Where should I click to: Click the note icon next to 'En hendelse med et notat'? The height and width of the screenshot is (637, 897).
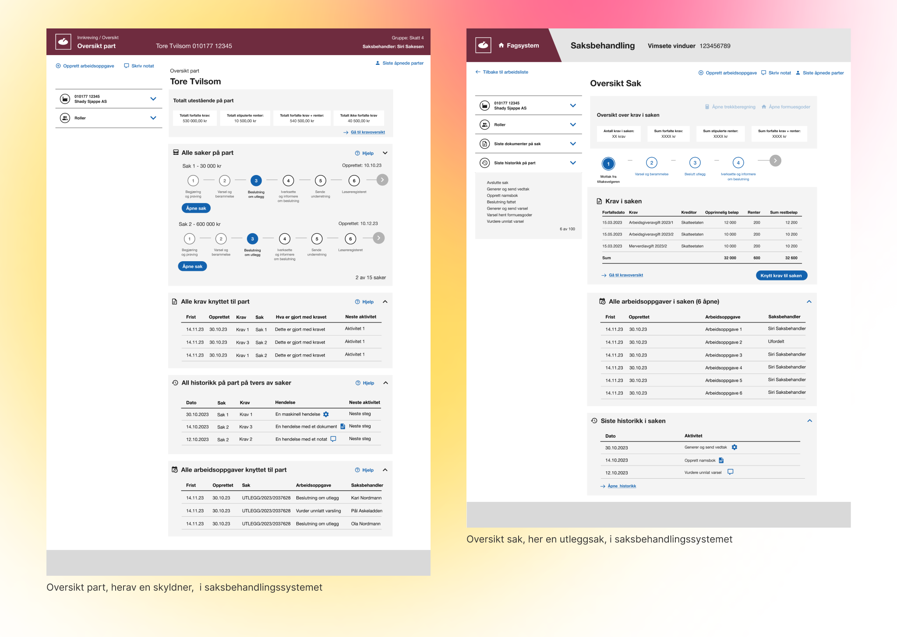tap(333, 439)
